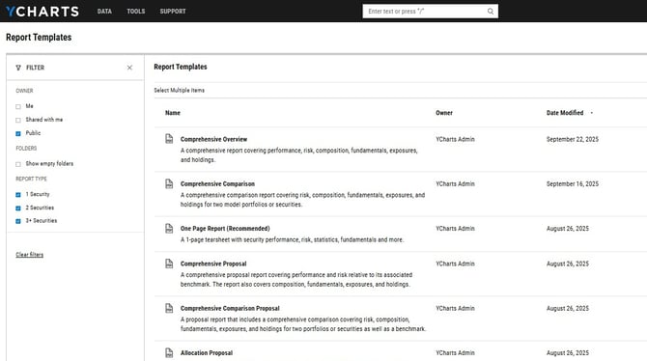Click YCharts Admin in Comprehensive Overview row
The height and width of the screenshot is (361, 647).
point(455,139)
